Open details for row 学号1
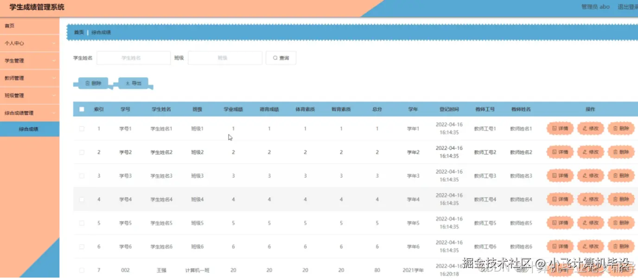This screenshot has width=638, height=278. pyautogui.click(x=560, y=129)
